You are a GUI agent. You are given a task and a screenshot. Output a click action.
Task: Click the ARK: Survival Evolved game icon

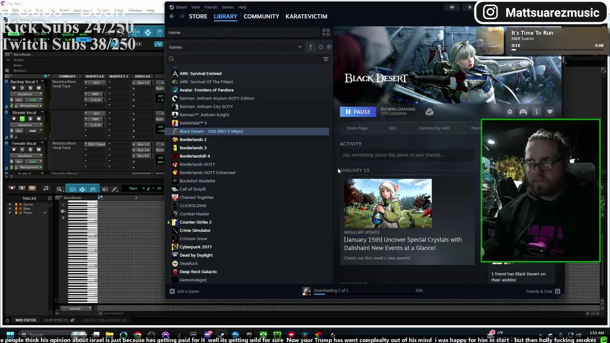[175, 73]
